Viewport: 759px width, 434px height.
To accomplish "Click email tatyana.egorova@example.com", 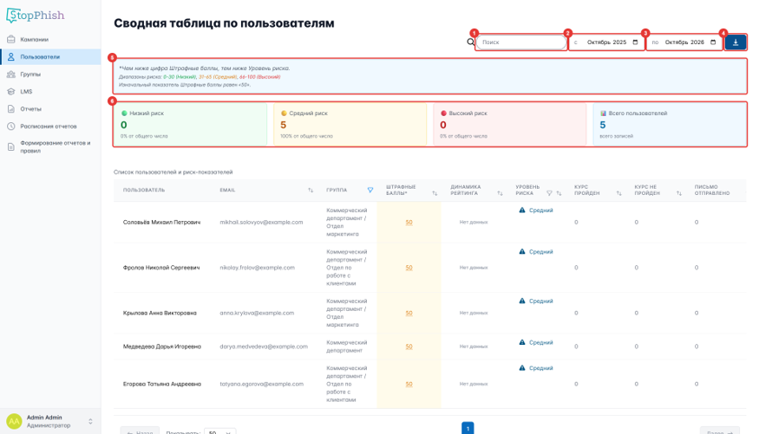I will coord(262,385).
